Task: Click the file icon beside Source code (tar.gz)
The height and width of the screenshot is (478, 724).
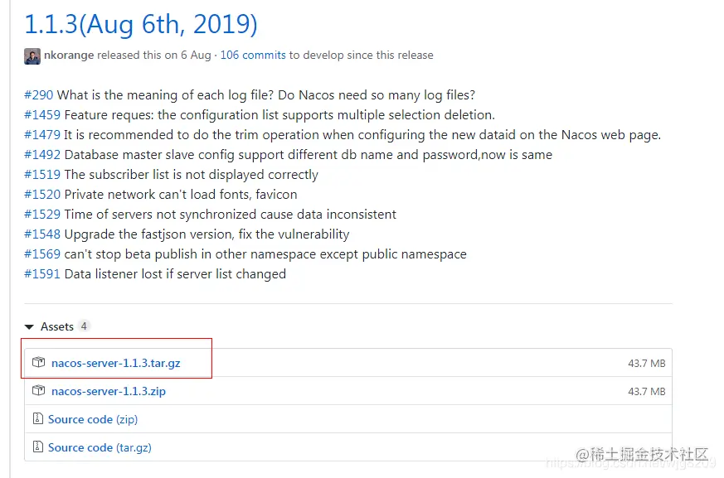Action: pos(37,447)
